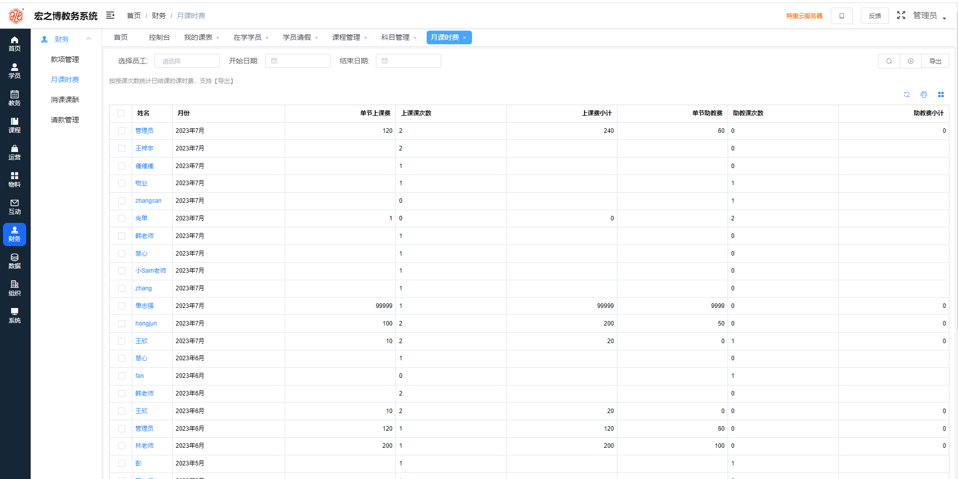Close the 在学学员 tab
Image resolution: width=958 pixels, height=479 pixels.
[267, 38]
